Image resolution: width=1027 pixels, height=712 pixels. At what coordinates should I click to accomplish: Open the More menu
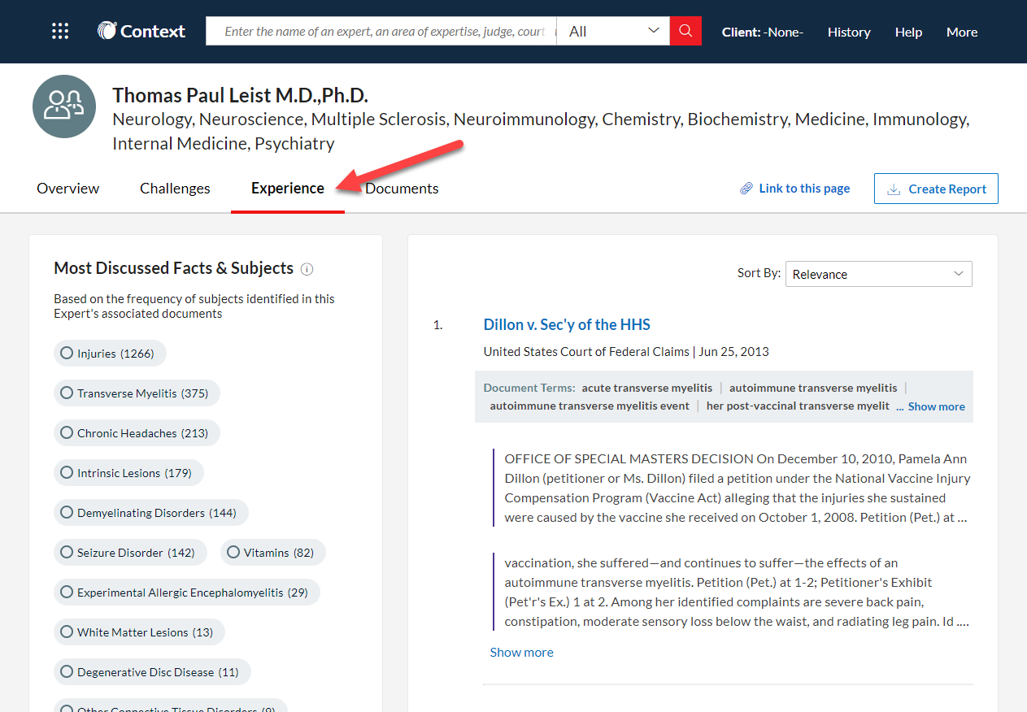tap(962, 32)
